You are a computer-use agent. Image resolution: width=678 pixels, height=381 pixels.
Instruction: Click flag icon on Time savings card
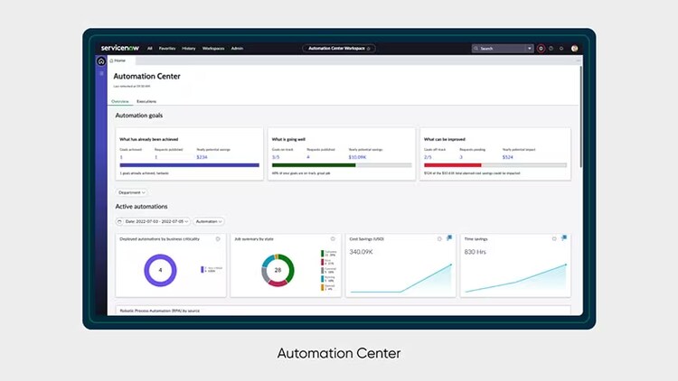click(x=564, y=238)
